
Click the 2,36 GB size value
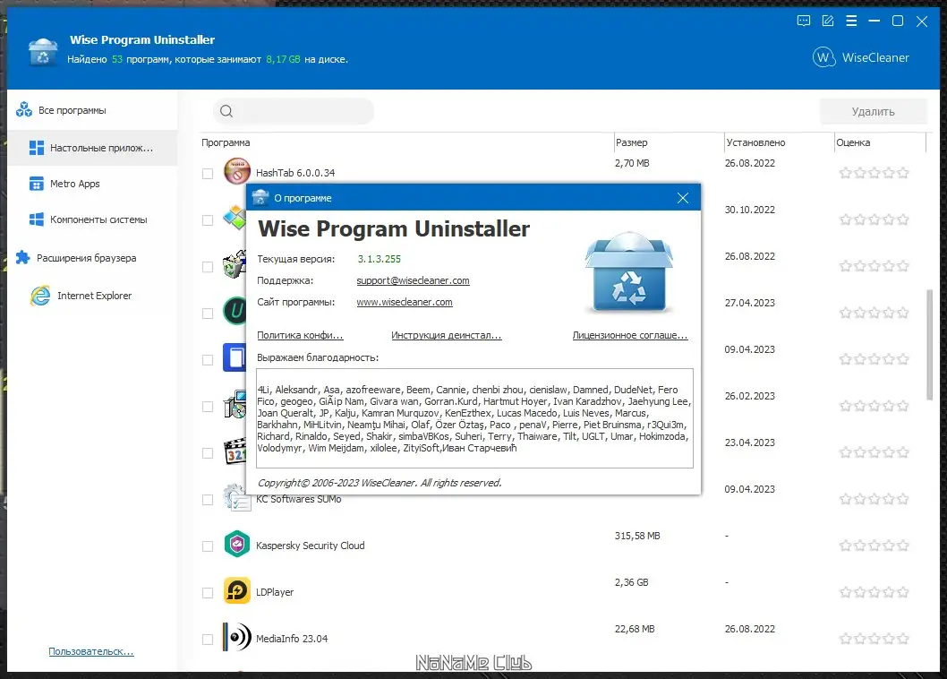(x=631, y=582)
